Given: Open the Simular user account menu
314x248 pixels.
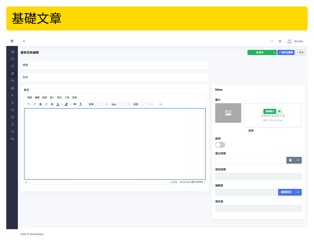Looking at the screenshot, I should point(295,41).
